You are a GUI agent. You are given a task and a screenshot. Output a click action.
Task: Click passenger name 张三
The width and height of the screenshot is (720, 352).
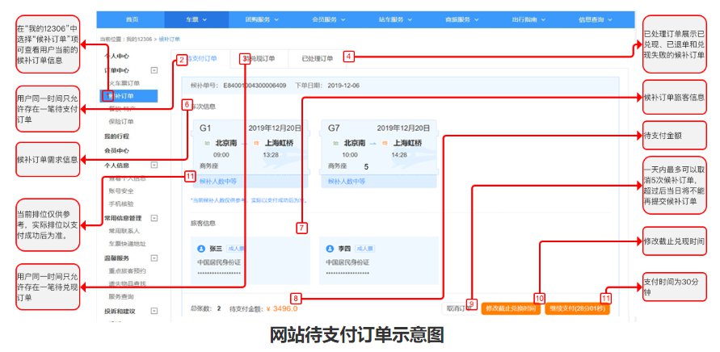[216, 249]
